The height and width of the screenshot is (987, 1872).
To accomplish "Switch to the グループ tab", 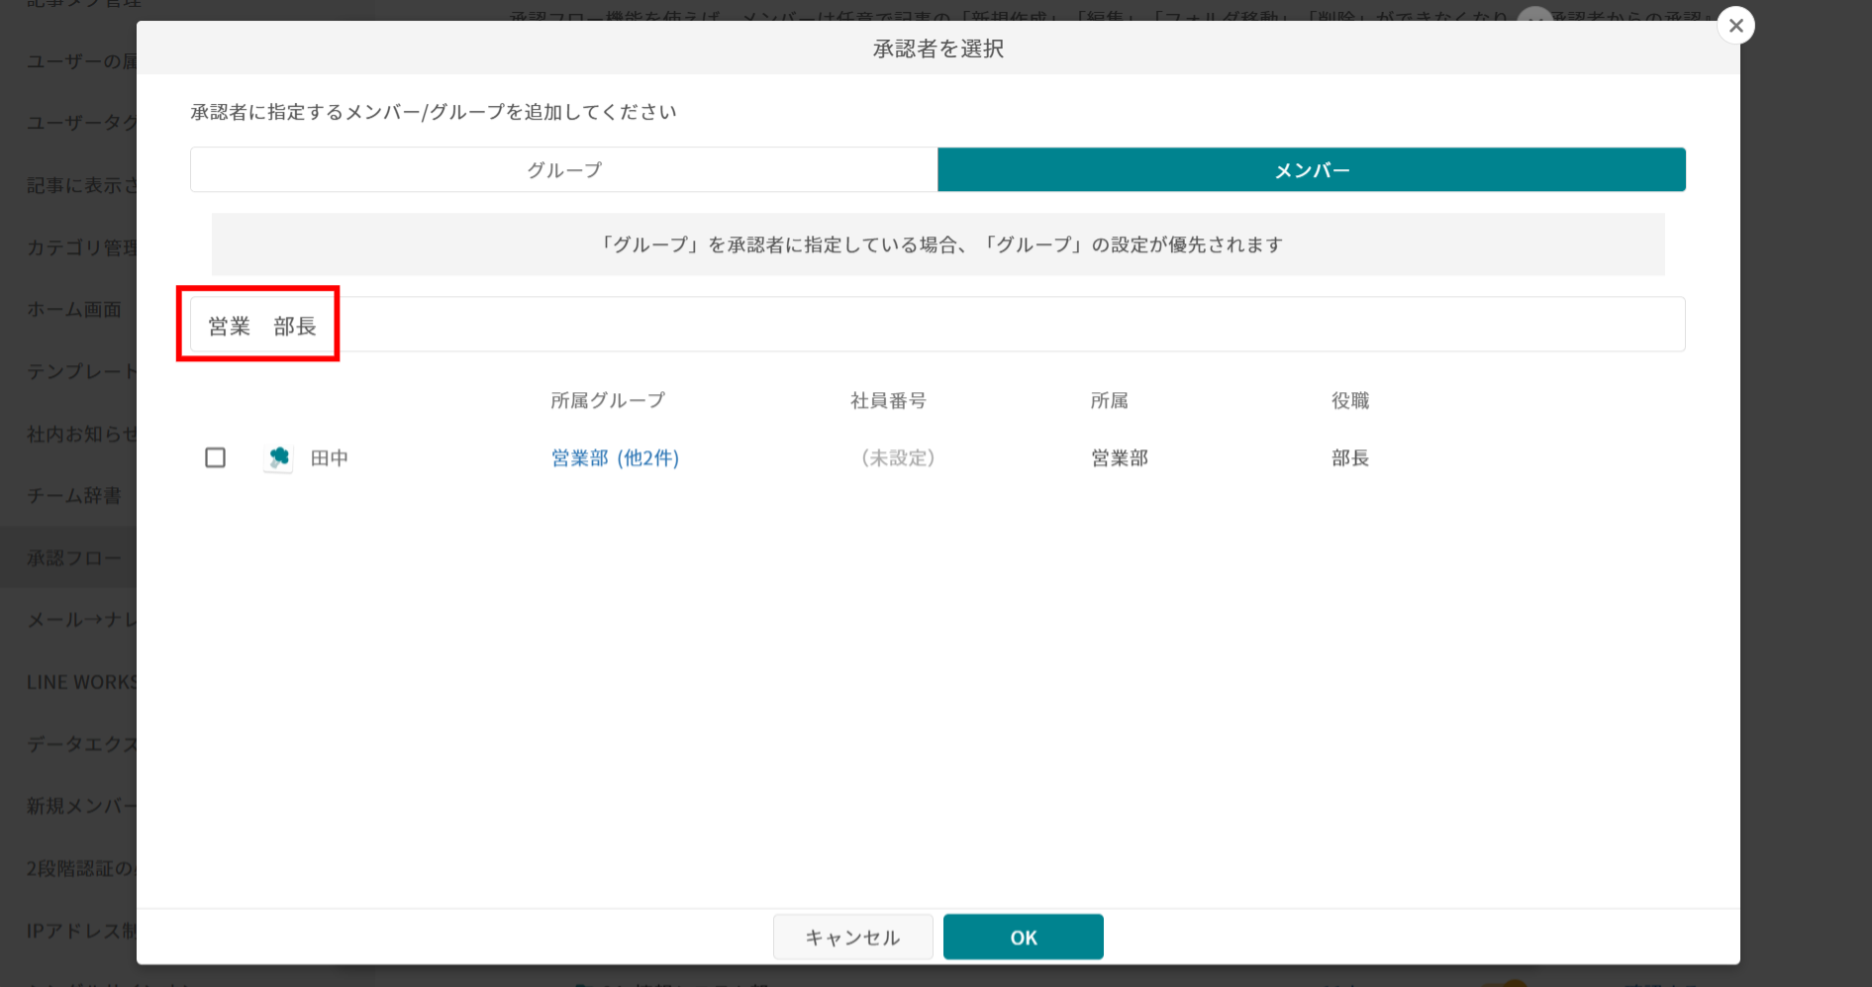I will (563, 170).
